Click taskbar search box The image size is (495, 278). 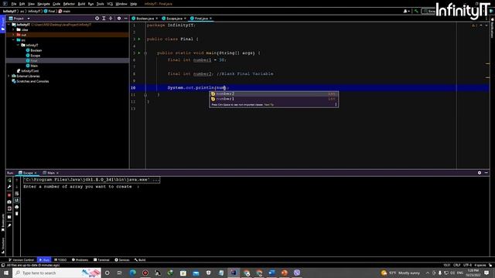(x=56, y=273)
